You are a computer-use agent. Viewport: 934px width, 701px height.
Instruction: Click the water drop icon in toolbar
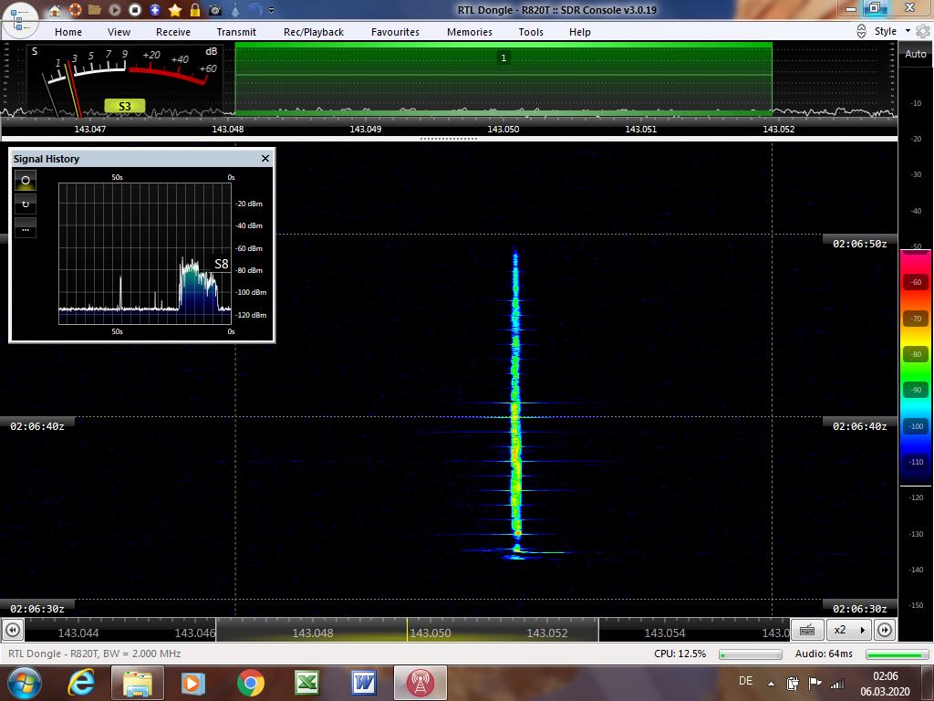click(x=236, y=9)
